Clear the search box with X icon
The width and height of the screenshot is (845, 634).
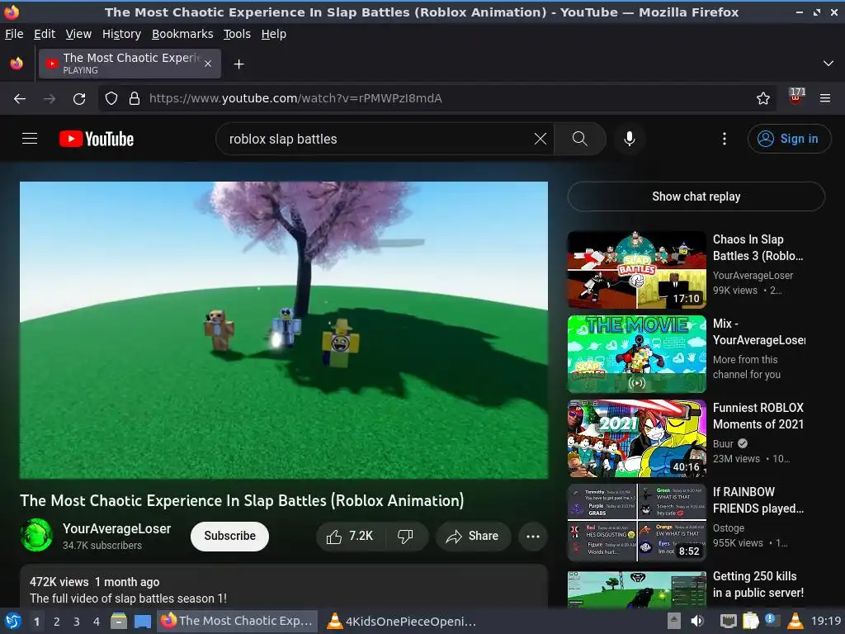(540, 139)
